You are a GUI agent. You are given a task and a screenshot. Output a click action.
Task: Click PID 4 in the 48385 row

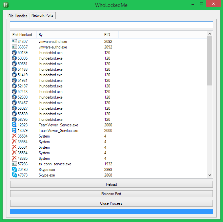pyautogui.click(x=105, y=158)
